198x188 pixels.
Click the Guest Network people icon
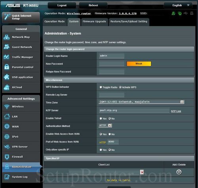tap(7, 47)
